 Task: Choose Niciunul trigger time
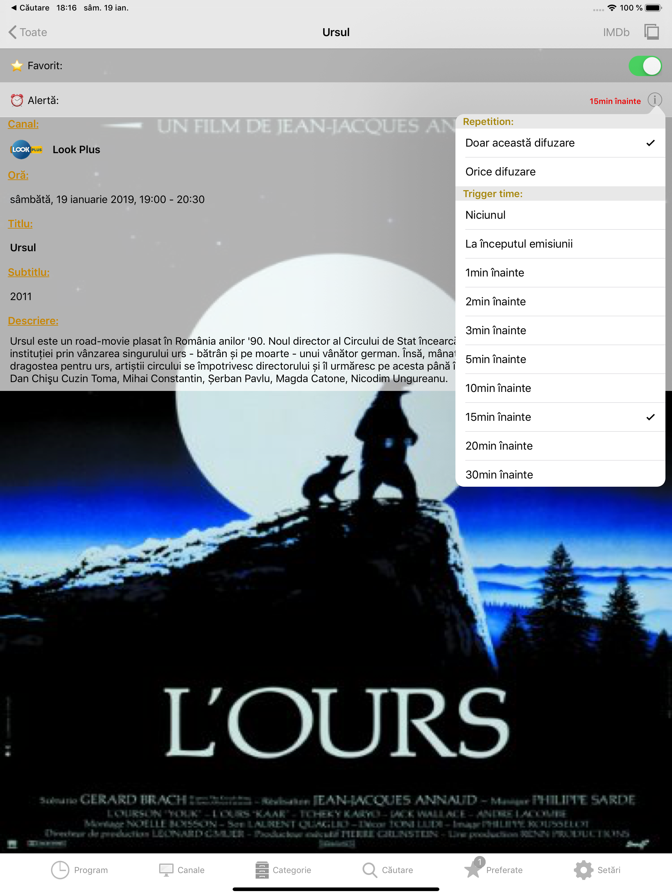pos(560,215)
